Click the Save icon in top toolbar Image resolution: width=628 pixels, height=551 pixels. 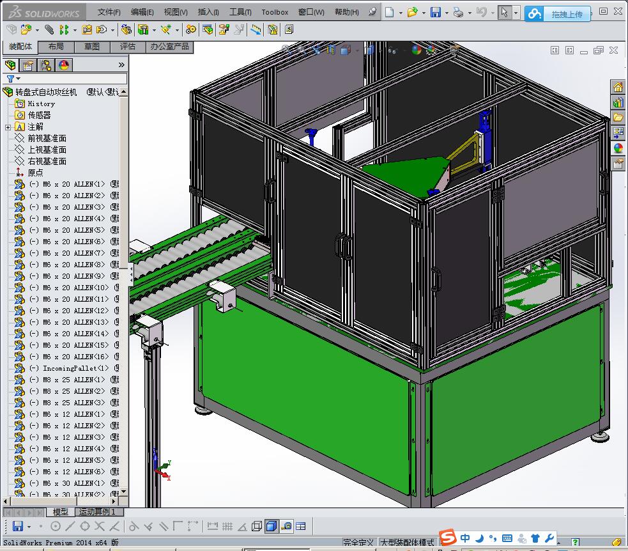pos(435,12)
